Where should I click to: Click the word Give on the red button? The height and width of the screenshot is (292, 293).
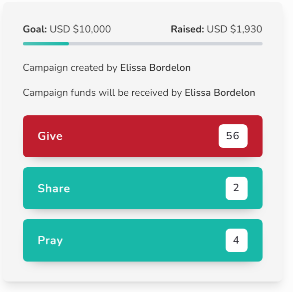click(50, 136)
